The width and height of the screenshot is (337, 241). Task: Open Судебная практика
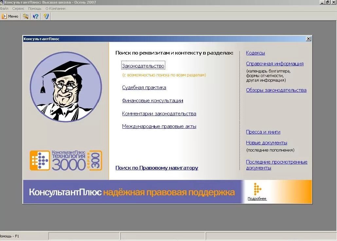point(144,87)
